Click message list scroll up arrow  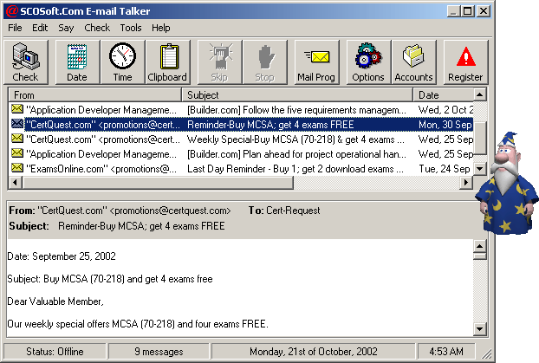(480, 94)
